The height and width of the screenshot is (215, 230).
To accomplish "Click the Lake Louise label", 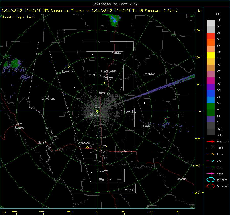I will (20, 126).
